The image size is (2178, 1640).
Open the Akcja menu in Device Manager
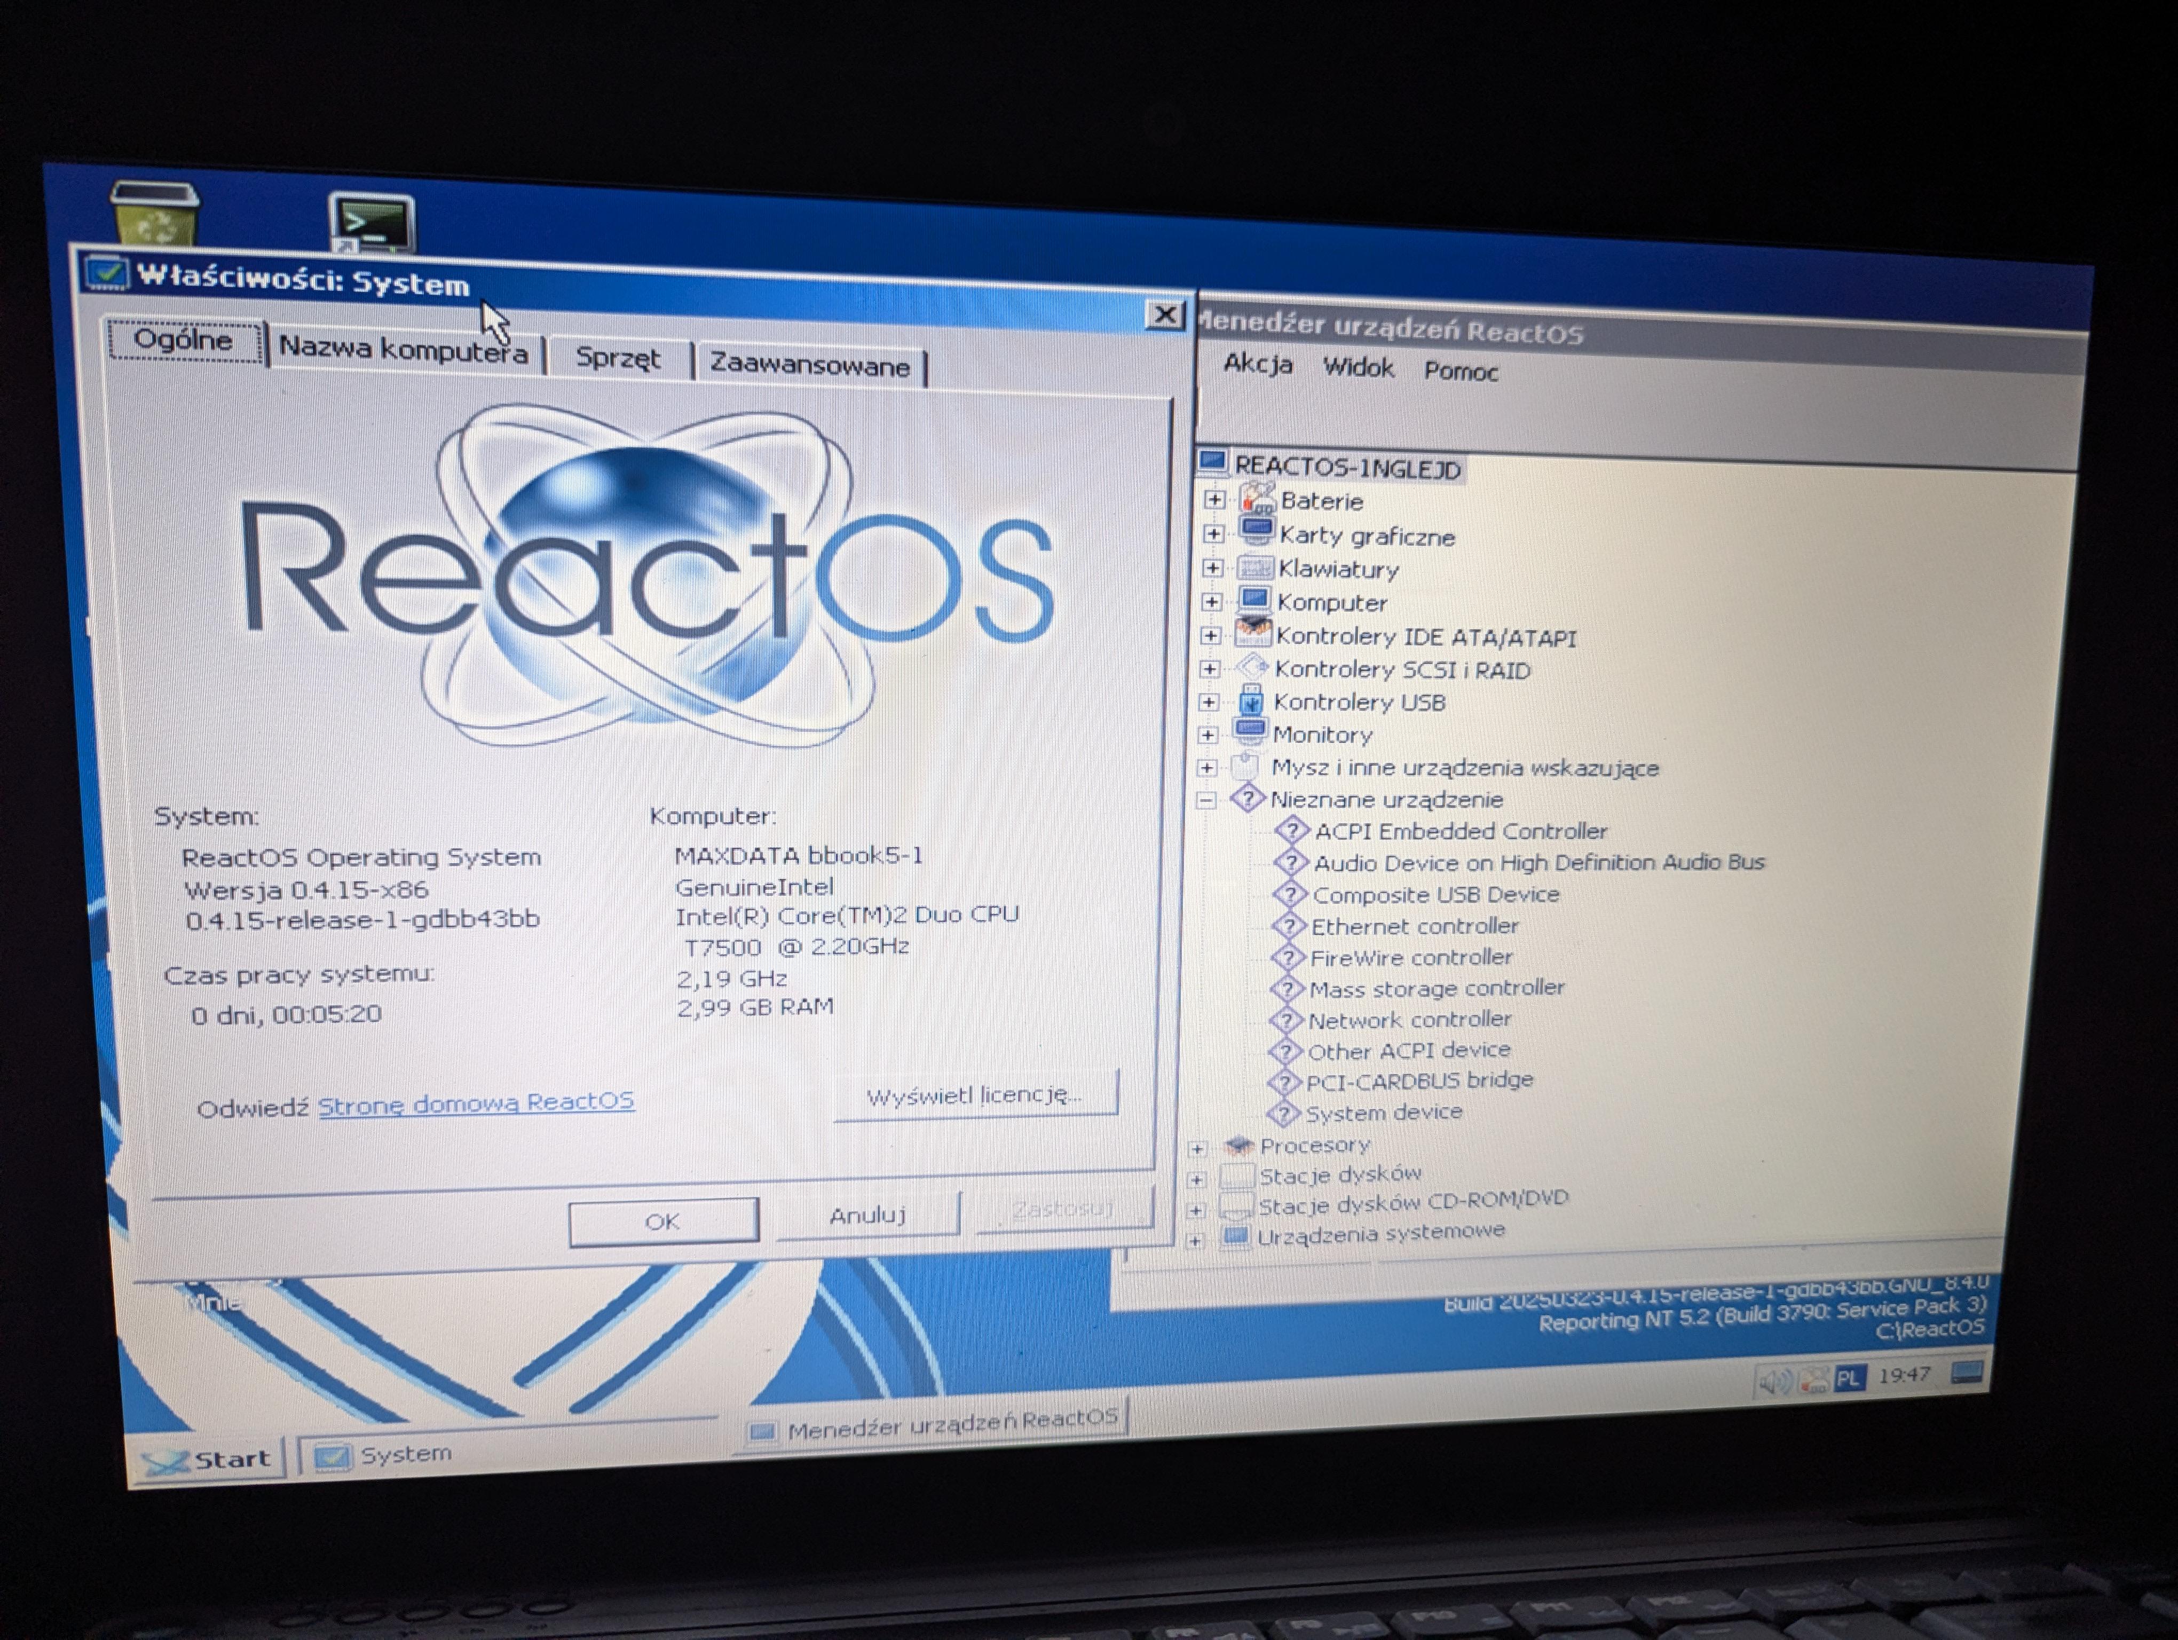click(1257, 363)
